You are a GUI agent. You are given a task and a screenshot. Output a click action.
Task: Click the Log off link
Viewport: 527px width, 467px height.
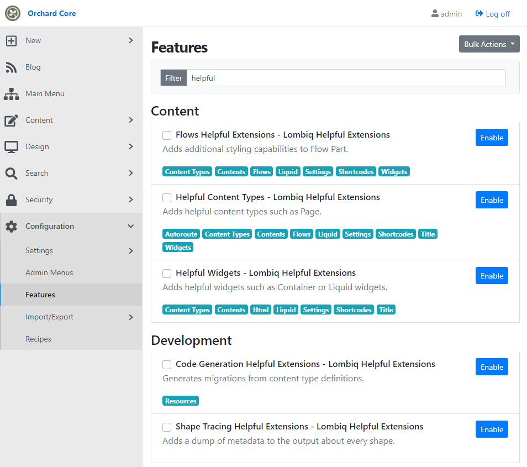pos(493,14)
